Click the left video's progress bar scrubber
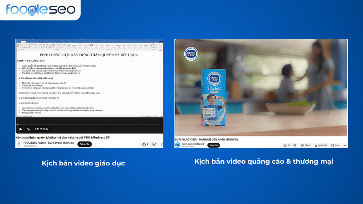The image size is (363, 204). tap(18, 124)
